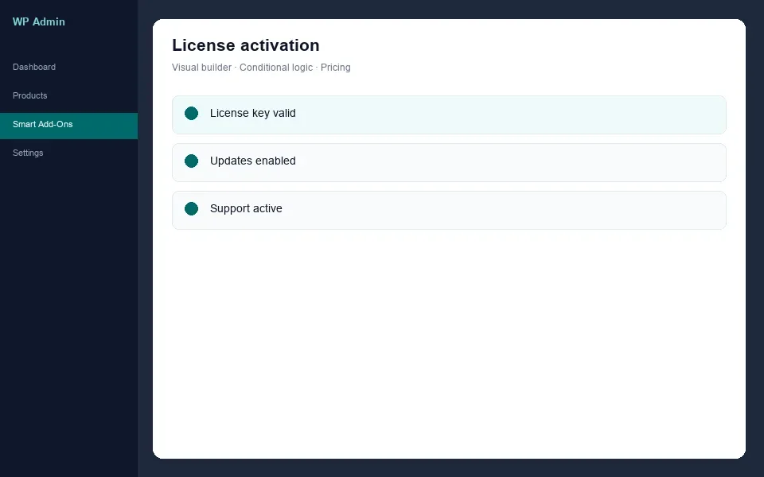Select the Support active text
Image resolution: width=764 pixels, height=477 pixels.
246,209
